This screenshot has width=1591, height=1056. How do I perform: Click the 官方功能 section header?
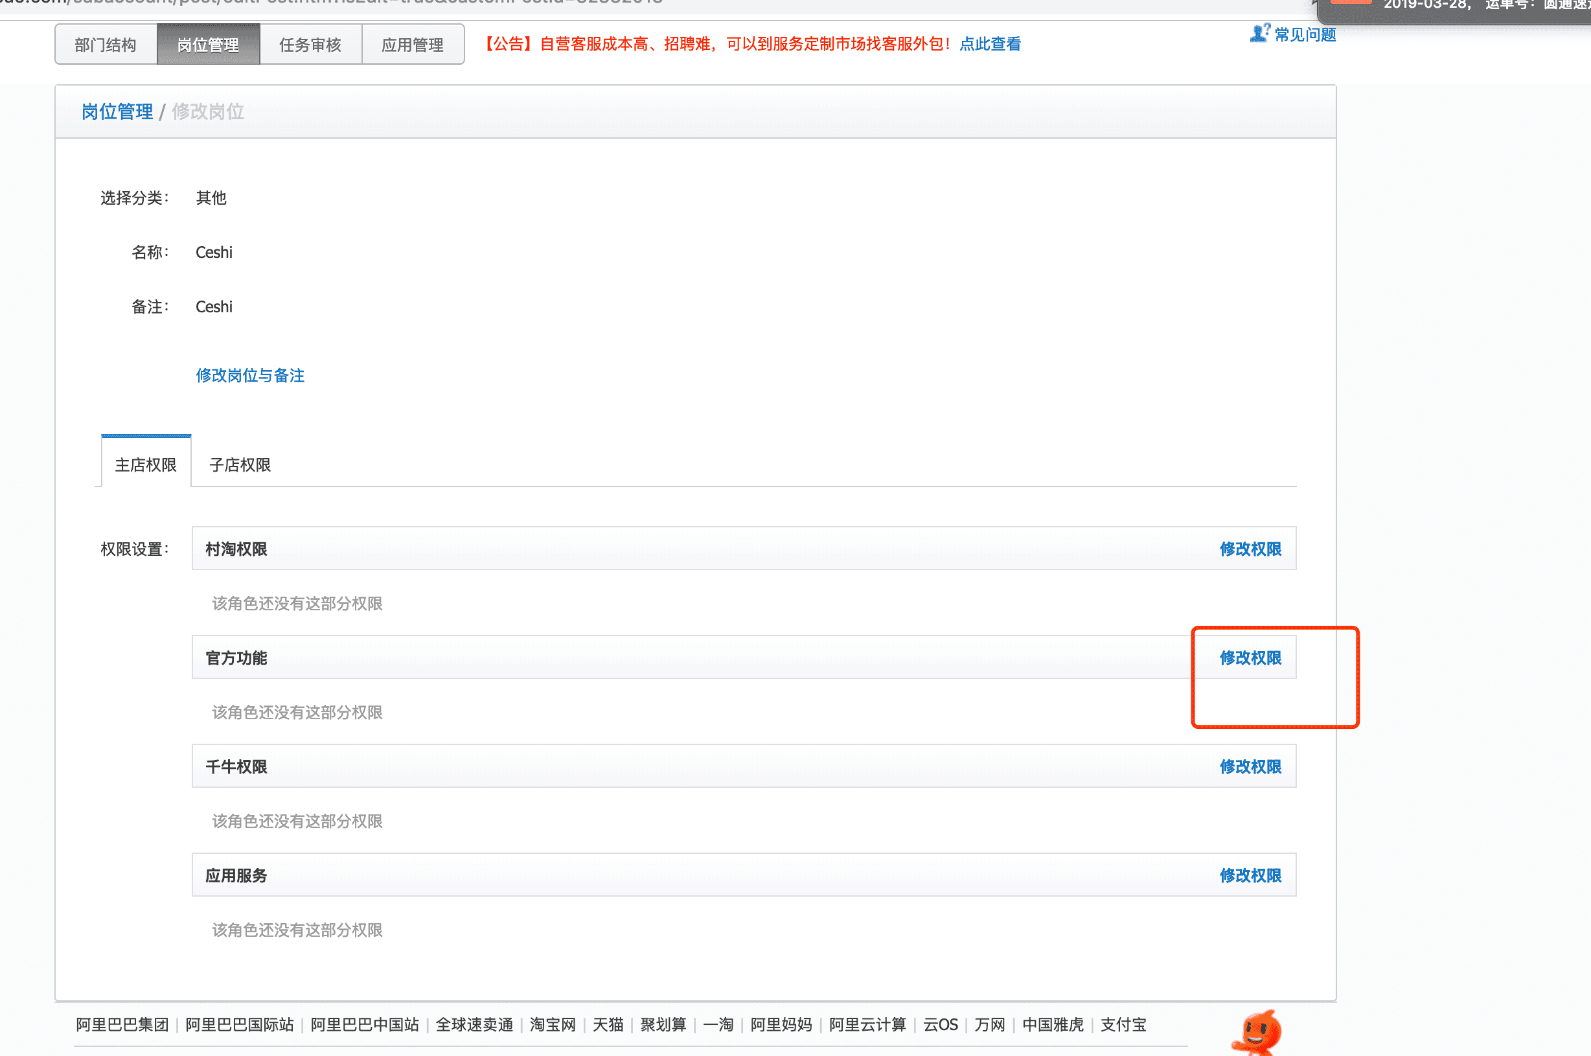(744, 658)
